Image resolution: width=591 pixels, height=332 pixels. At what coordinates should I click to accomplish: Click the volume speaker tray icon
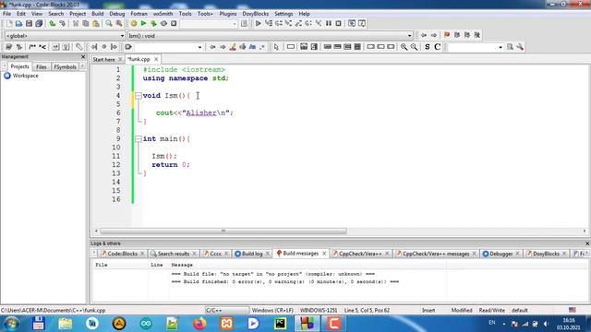tap(546, 324)
